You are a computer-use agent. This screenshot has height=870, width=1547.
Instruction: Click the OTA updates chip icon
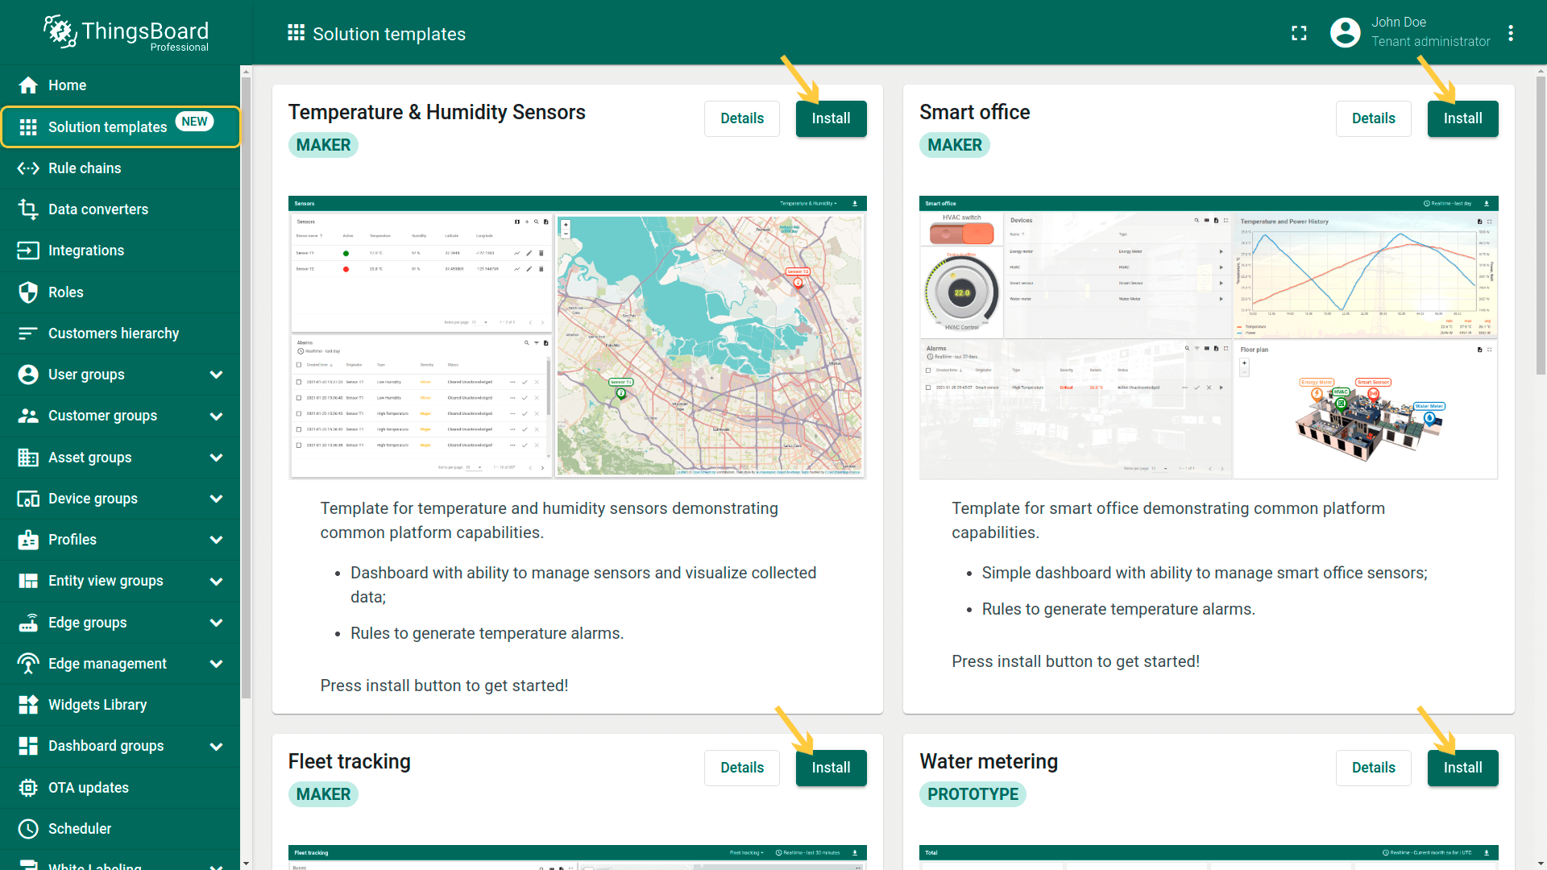coord(28,788)
